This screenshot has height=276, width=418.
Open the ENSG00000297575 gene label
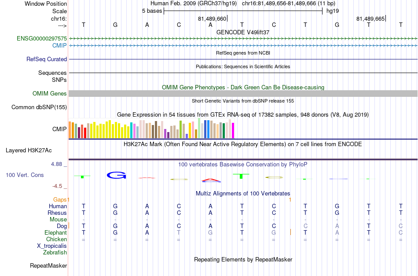[42, 39]
